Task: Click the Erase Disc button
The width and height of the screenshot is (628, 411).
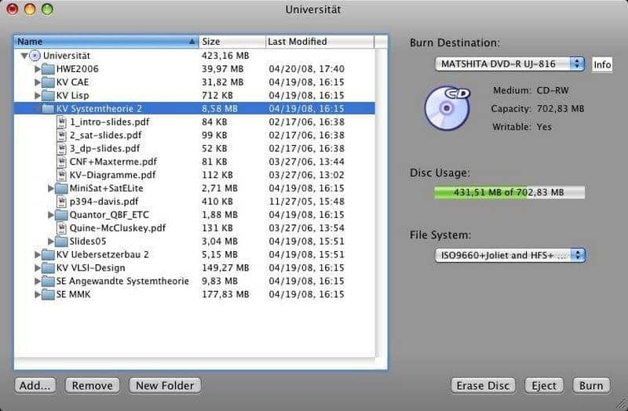Action: click(x=483, y=385)
